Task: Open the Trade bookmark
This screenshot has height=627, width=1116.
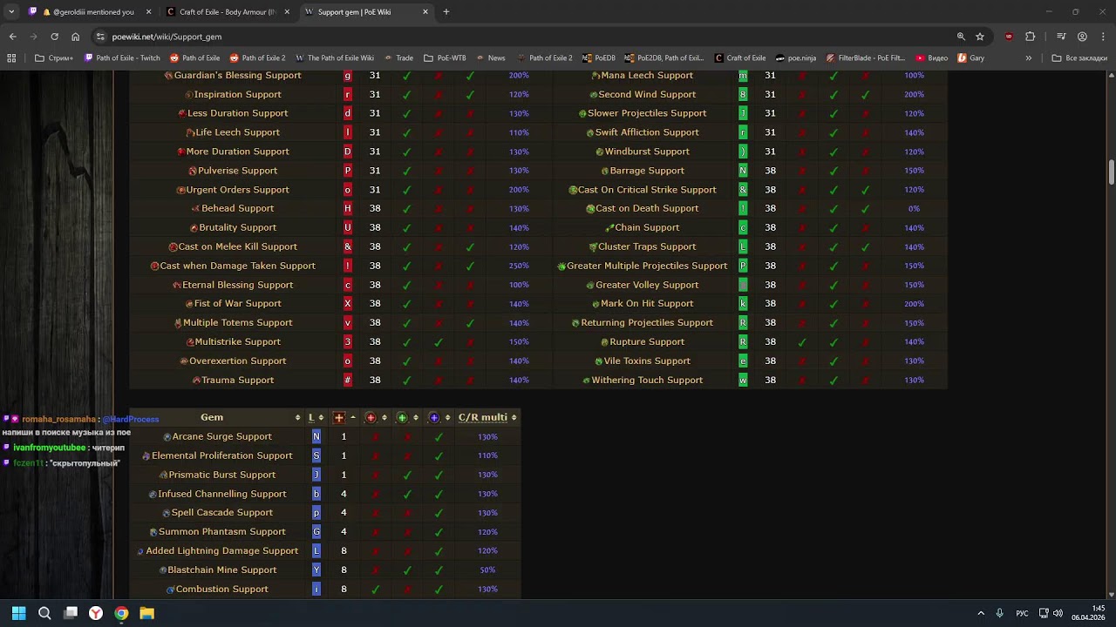Action: coord(398,58)
